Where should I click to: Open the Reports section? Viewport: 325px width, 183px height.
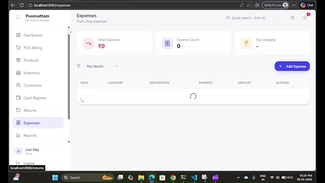(38, 136)
